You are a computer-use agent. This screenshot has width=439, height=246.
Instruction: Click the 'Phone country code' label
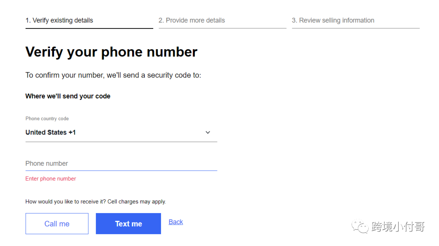[x=47, y=119]
